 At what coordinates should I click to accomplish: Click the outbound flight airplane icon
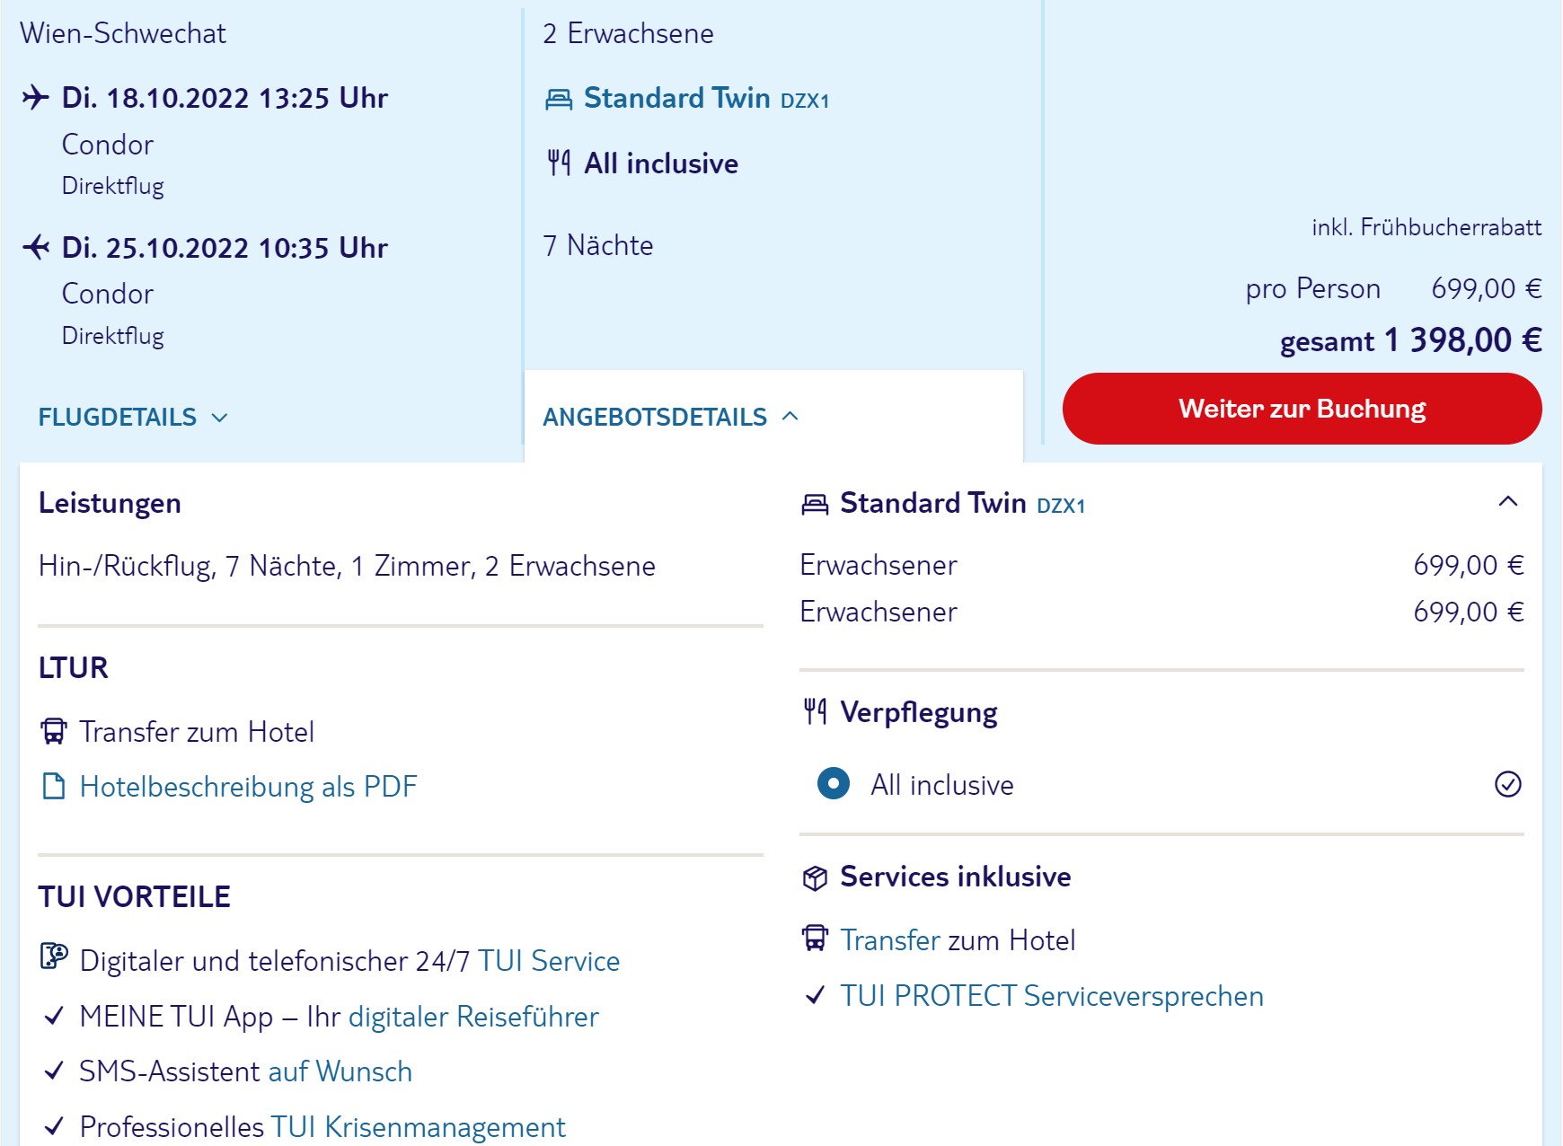tap(35, 97)
